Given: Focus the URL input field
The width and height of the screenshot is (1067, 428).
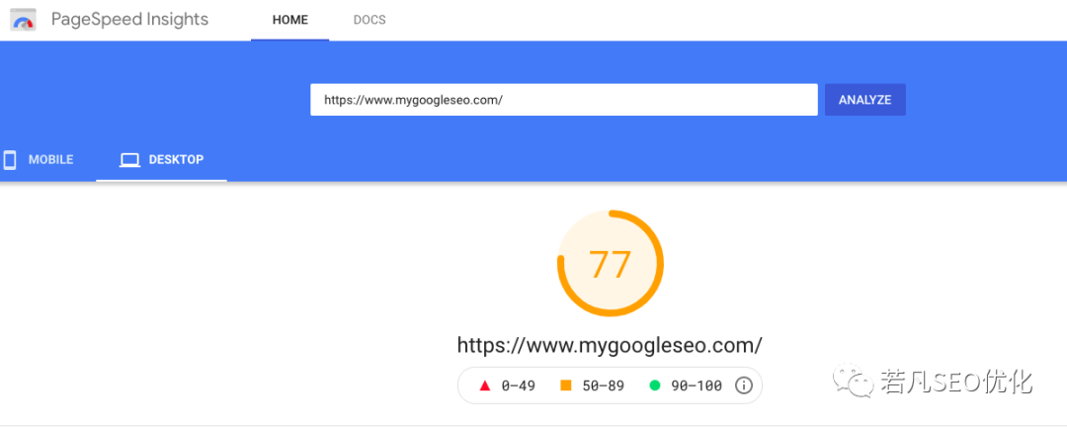Looking at the screenshot, I should click(564, 100).
